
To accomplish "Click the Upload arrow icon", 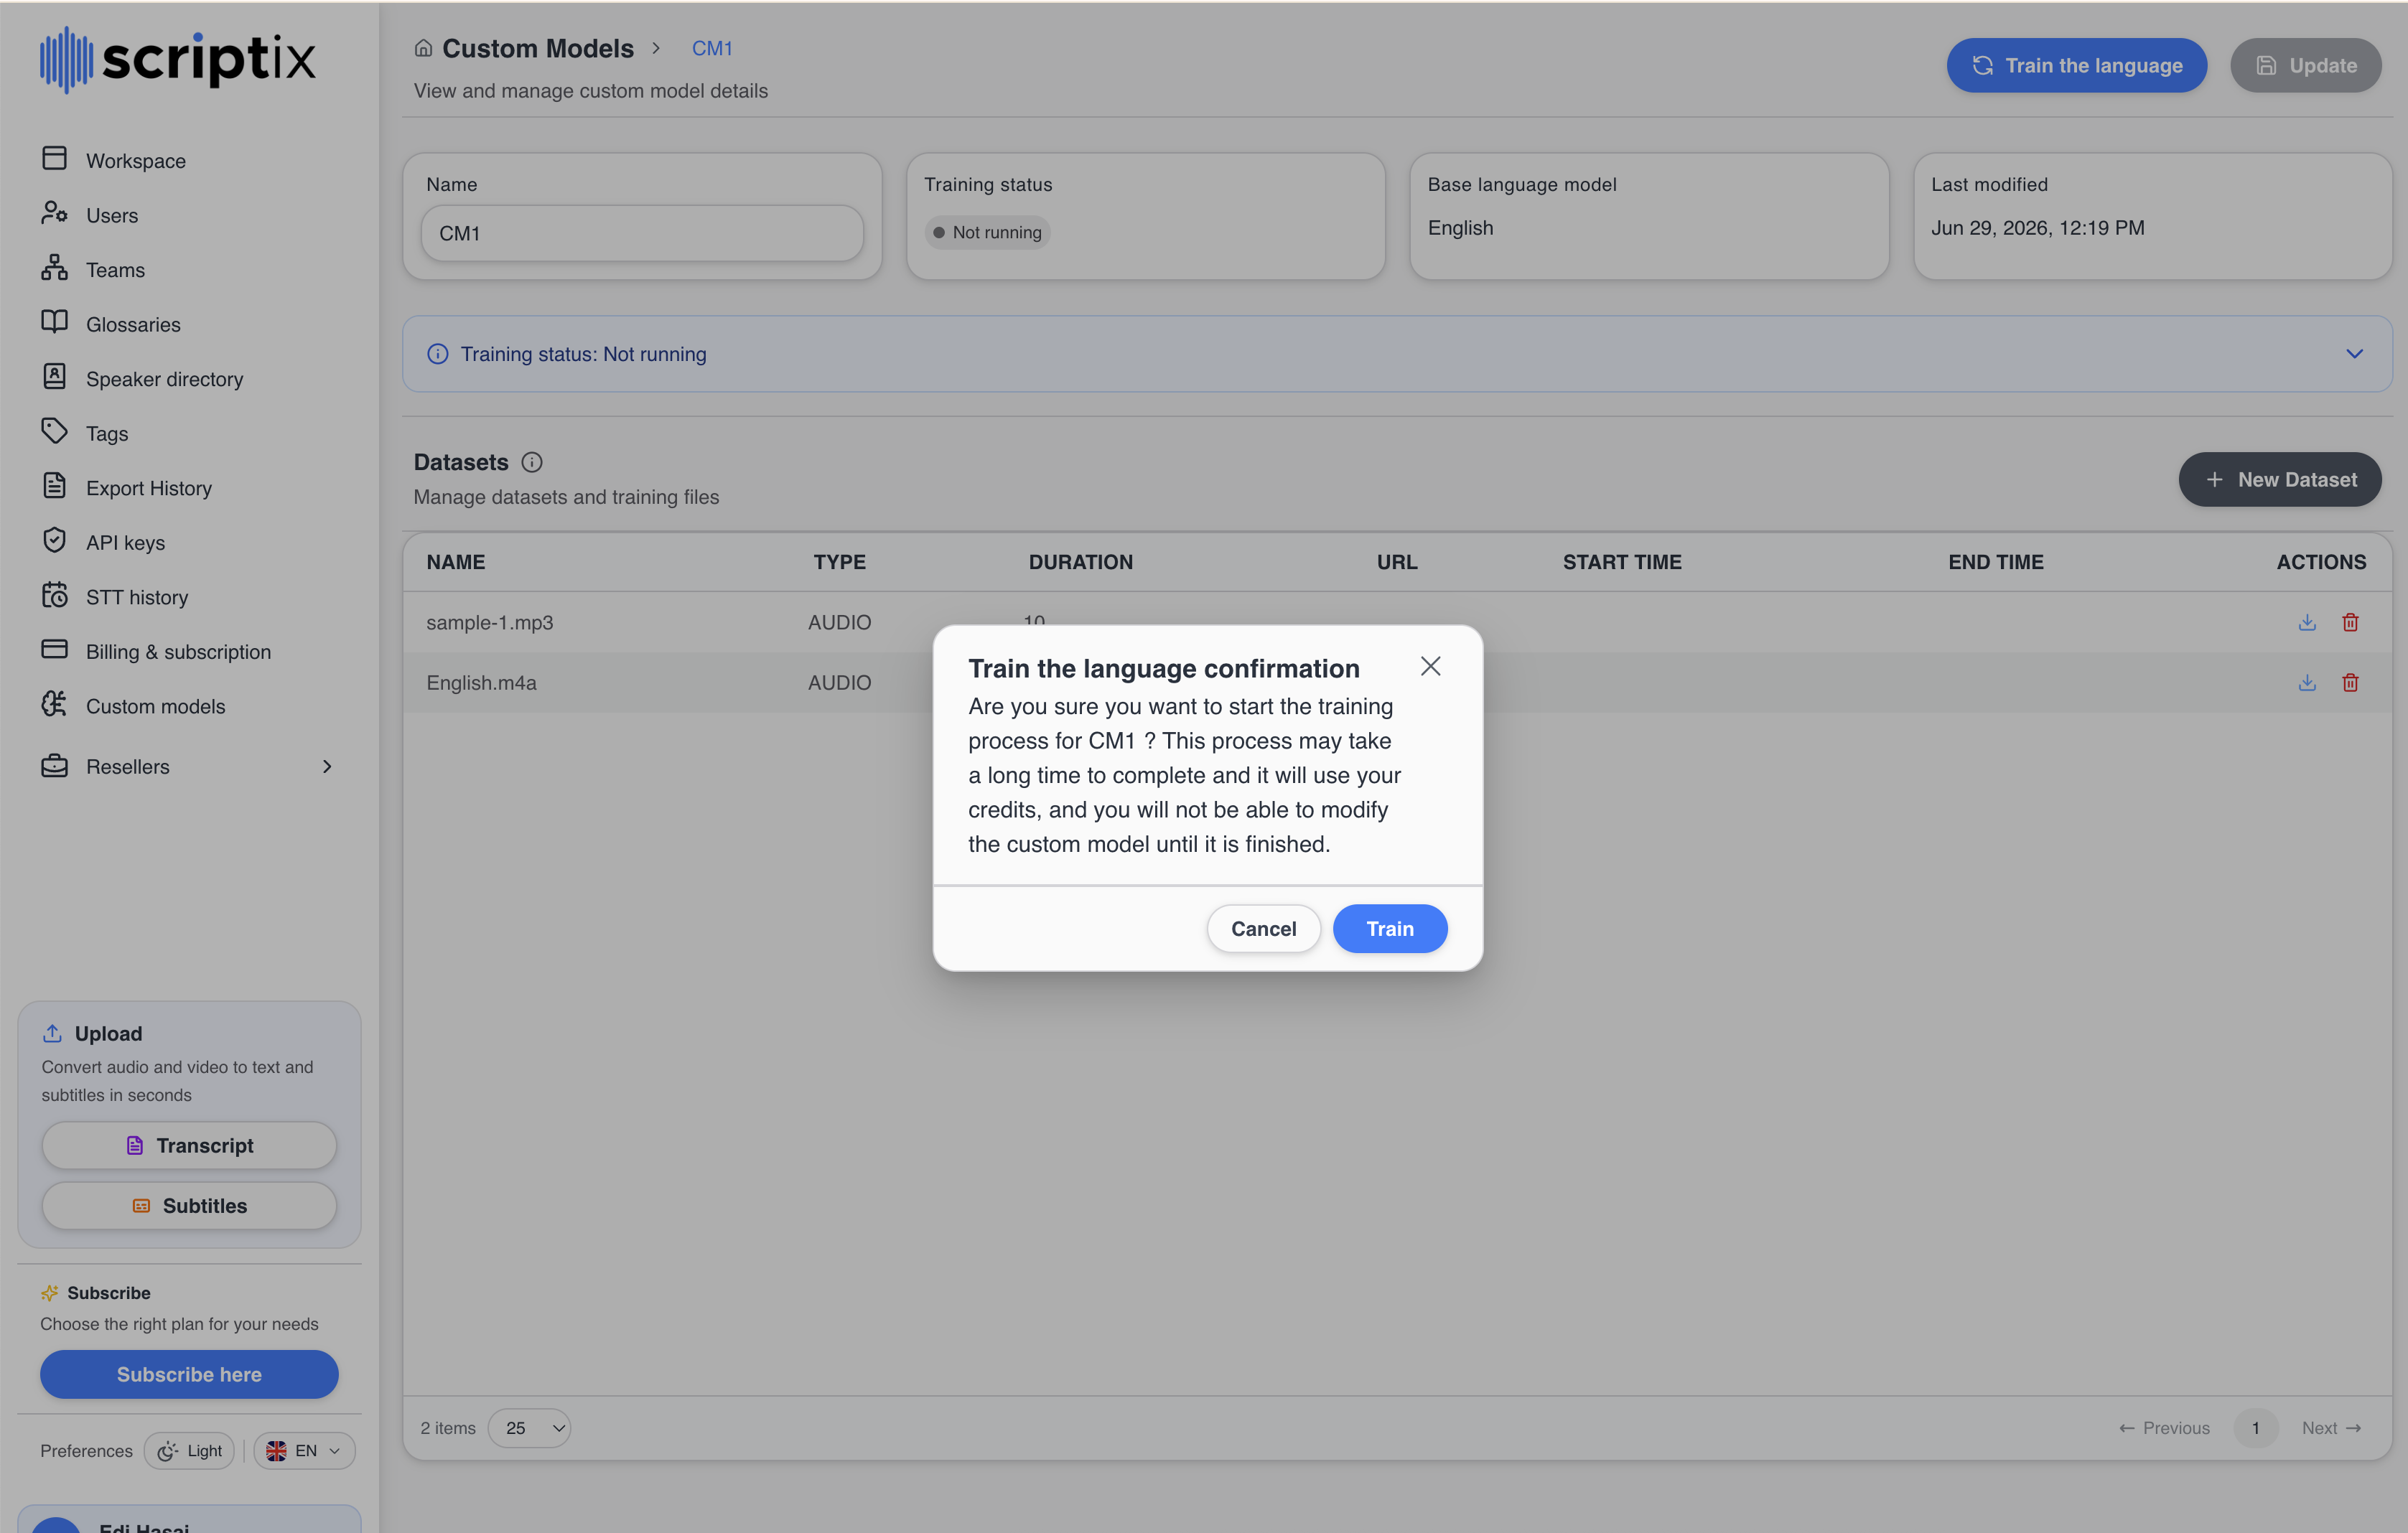I will 52,1033.
